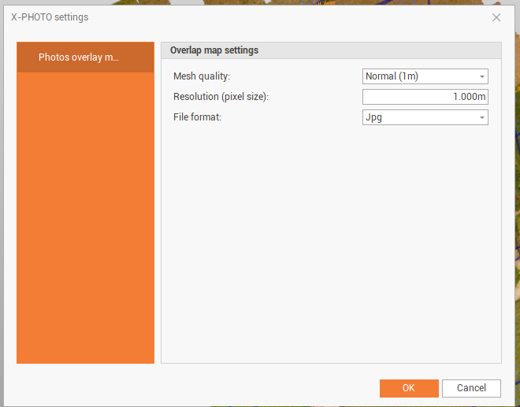This screenshot has width=520, height=407.
Task: Click the 'Resolution (pixel size):' label
Action: (x=221, y=97)
